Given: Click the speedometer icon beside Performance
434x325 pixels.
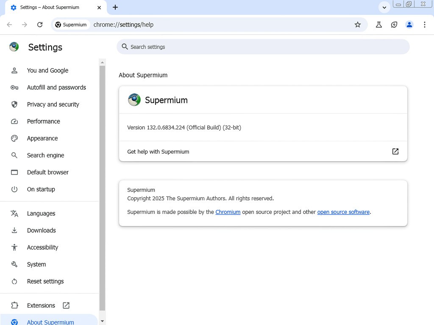Looking at the screenshot, I should click(14, 121).
